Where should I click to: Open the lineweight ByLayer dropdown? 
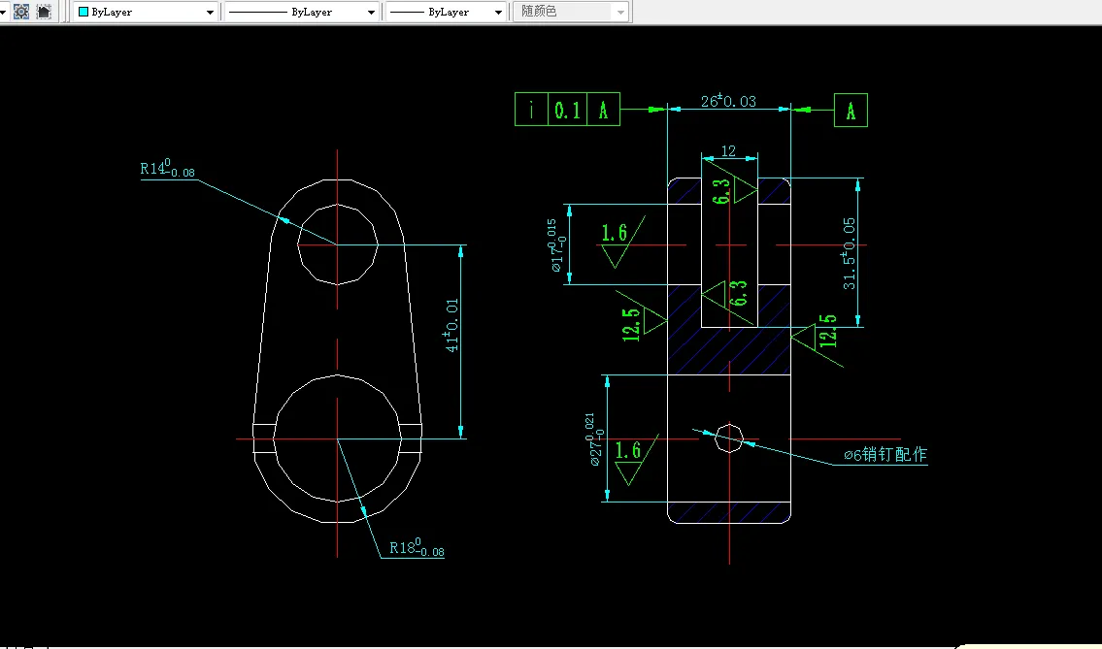tap(446, 12)
